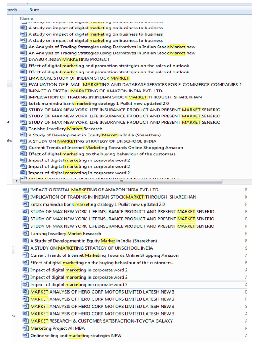Viewport: 258px width, 344px height.
Task: Click file name in the outlined selected row
Action: click(79, 285)
